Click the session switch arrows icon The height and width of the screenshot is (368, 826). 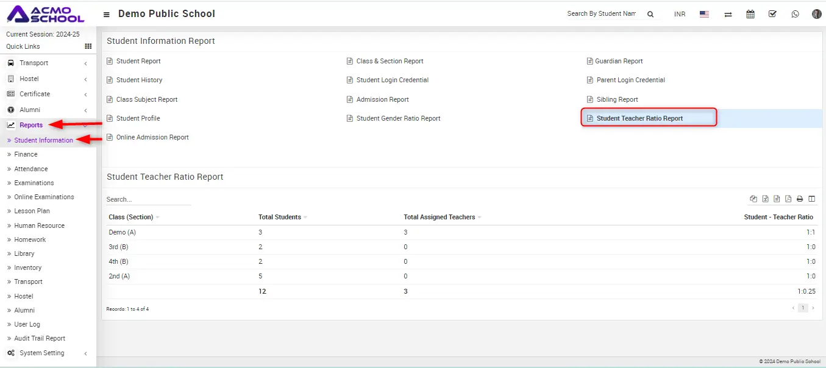pyautogui.click(x=728, y=14)
